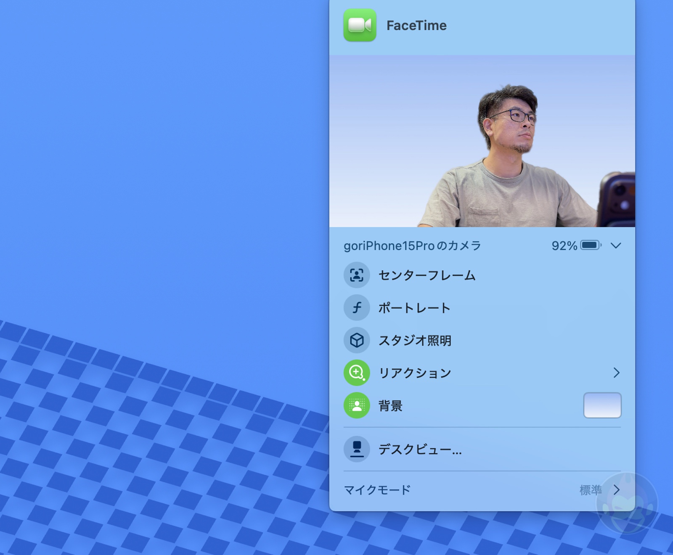Toggle the Reactions (リアクション) icon

(x=357, y=373)
